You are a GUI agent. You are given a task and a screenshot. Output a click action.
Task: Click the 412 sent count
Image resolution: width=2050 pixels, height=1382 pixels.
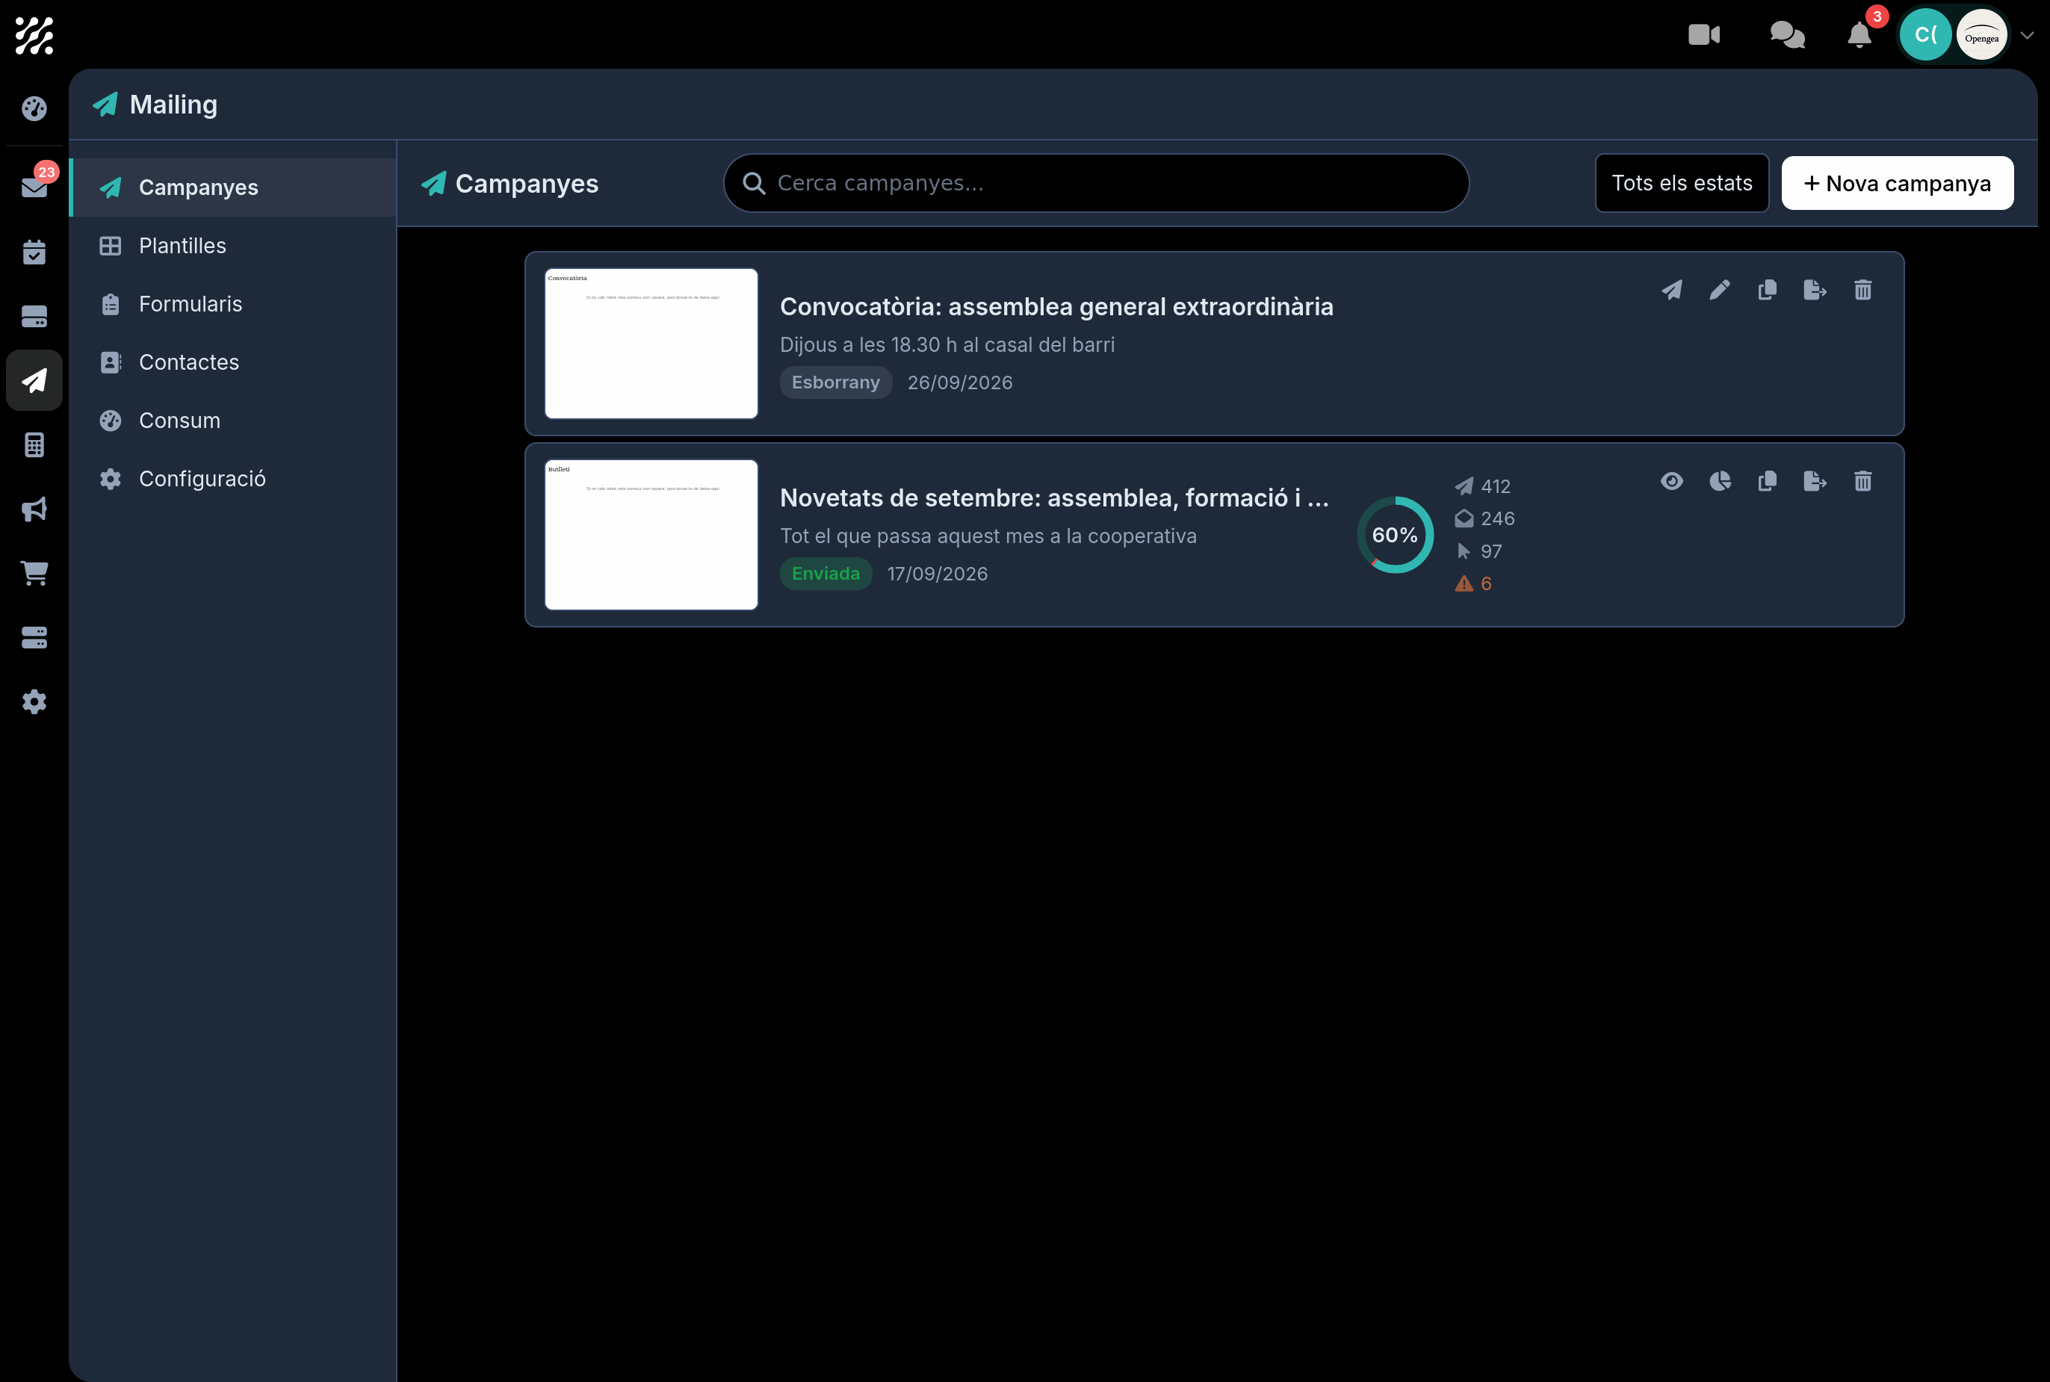point(1483,486)
